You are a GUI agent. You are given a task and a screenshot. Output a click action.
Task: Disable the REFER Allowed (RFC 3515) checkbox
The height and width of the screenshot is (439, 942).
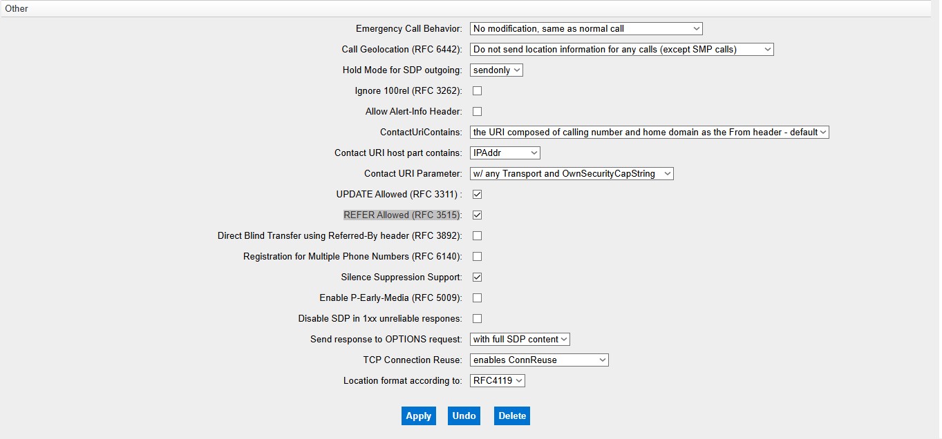click(477, 215)
